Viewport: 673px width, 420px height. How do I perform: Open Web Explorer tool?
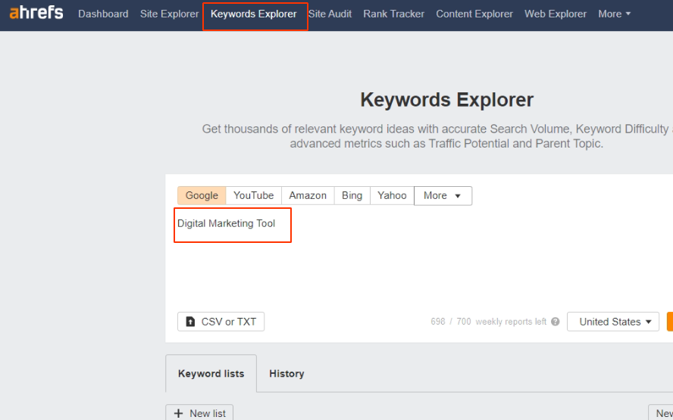(x=556, y=14)
